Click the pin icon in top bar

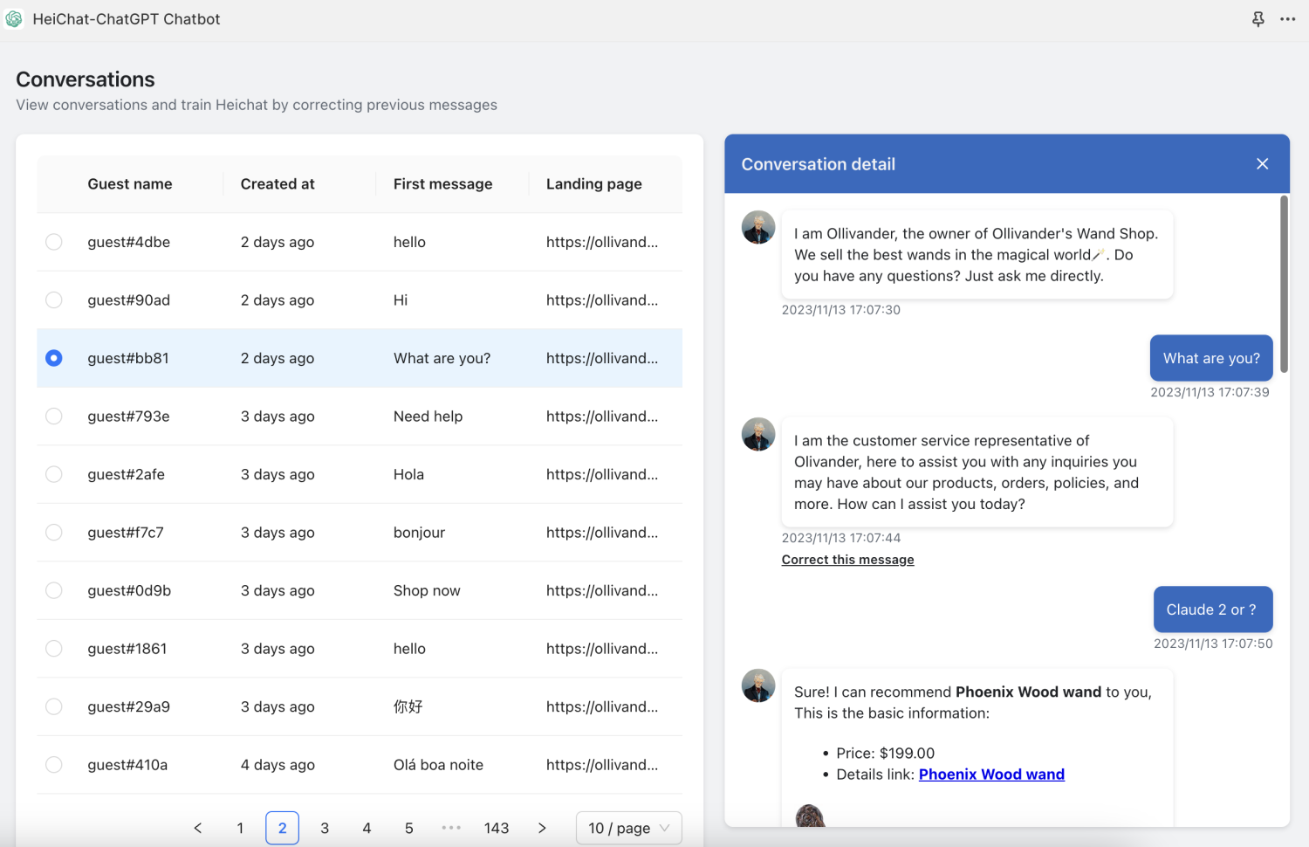pos(1258,19)
